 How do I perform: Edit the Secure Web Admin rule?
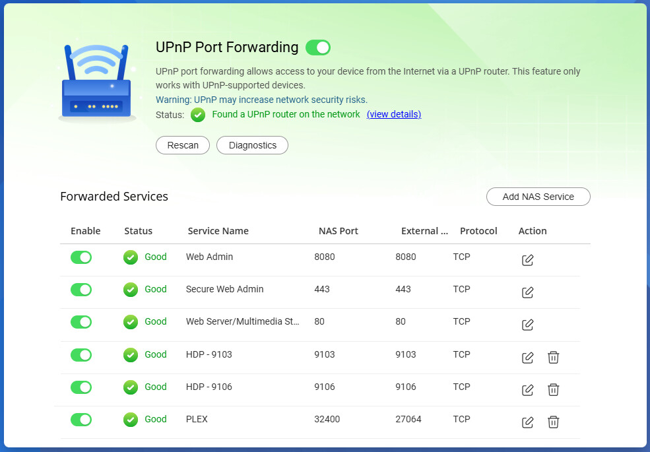tap(527, 292)
